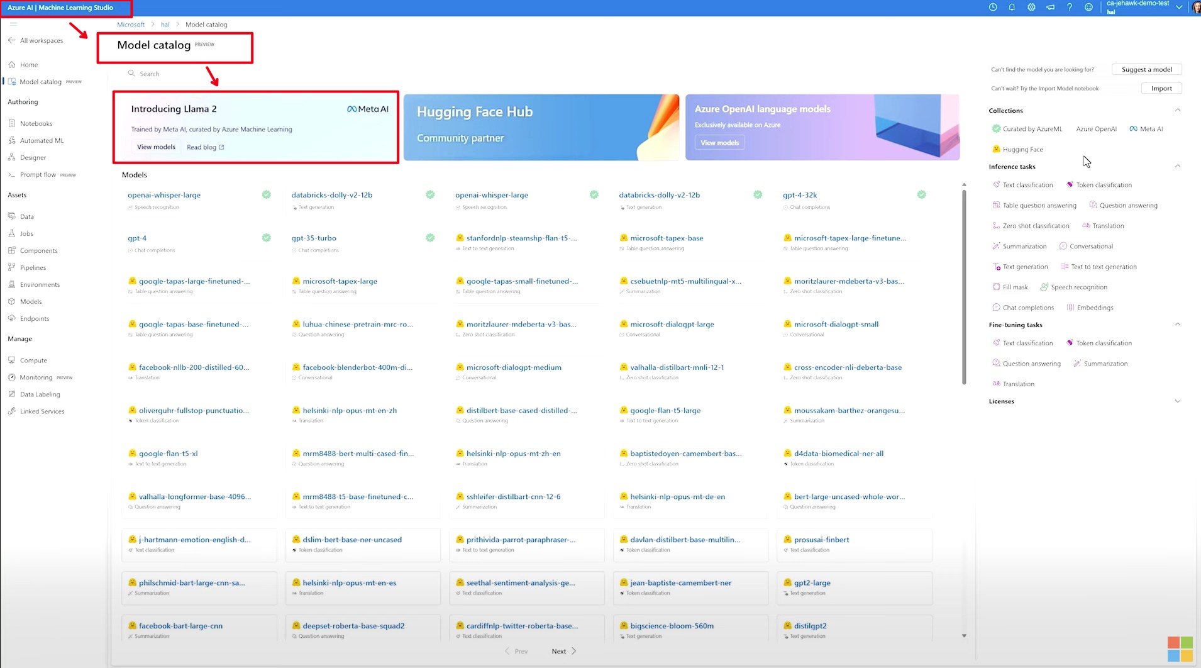The width and height of the screenshot is (1201, 668).
Task: Click the Jobs flask icon
Action: (11, 233)
